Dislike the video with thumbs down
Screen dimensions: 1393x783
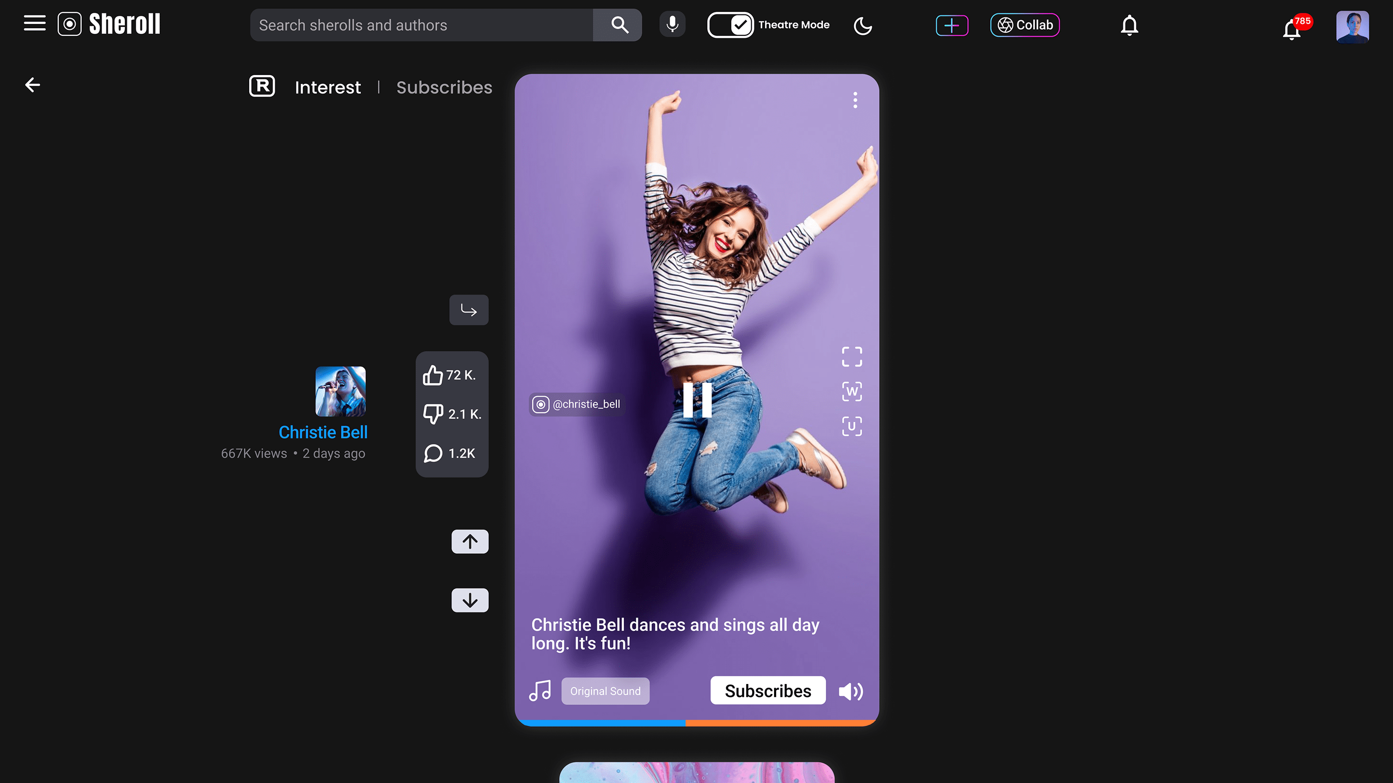(x=433, y=414)
